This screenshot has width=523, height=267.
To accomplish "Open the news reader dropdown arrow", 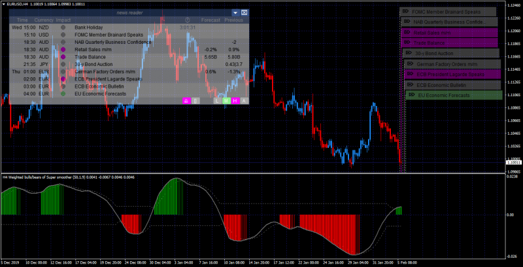I will tap(235, 12).
